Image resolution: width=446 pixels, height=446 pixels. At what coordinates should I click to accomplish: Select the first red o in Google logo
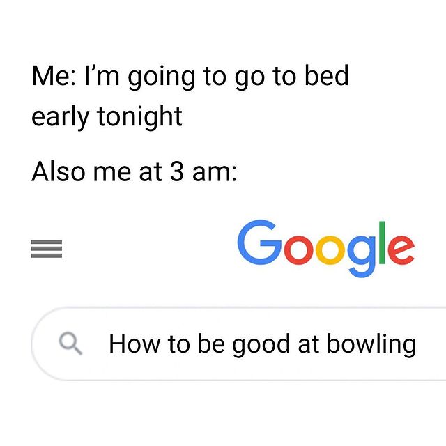click(298, 250)
